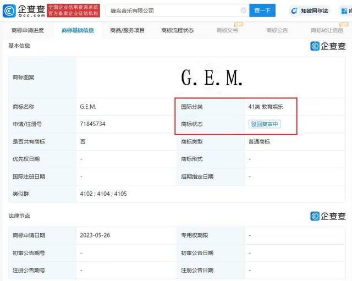The image size is (352, 281).
Task: Click the 企查查 watermark logo beside 基本信息
Action: [x=328, y=46]
